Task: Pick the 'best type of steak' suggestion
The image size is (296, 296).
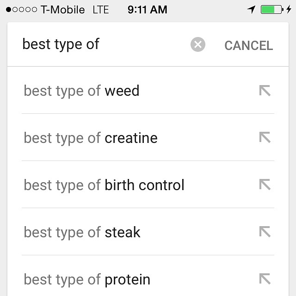Action: (x=82, y=232)
